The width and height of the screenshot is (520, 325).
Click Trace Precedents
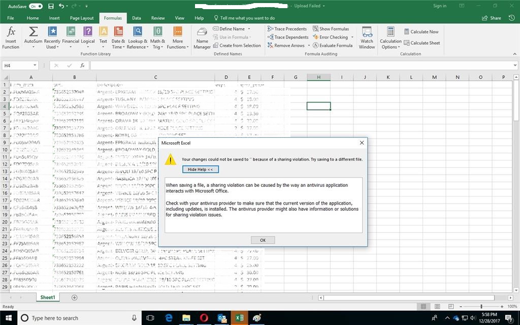287,29
